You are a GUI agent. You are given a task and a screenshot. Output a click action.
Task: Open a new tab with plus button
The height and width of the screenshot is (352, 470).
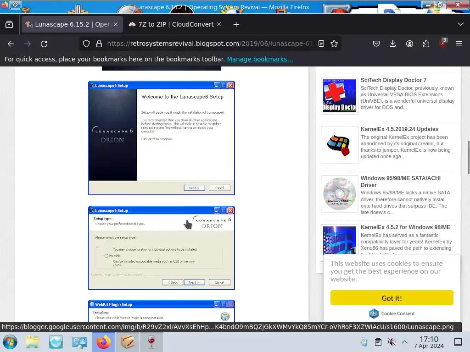(236, 25)
